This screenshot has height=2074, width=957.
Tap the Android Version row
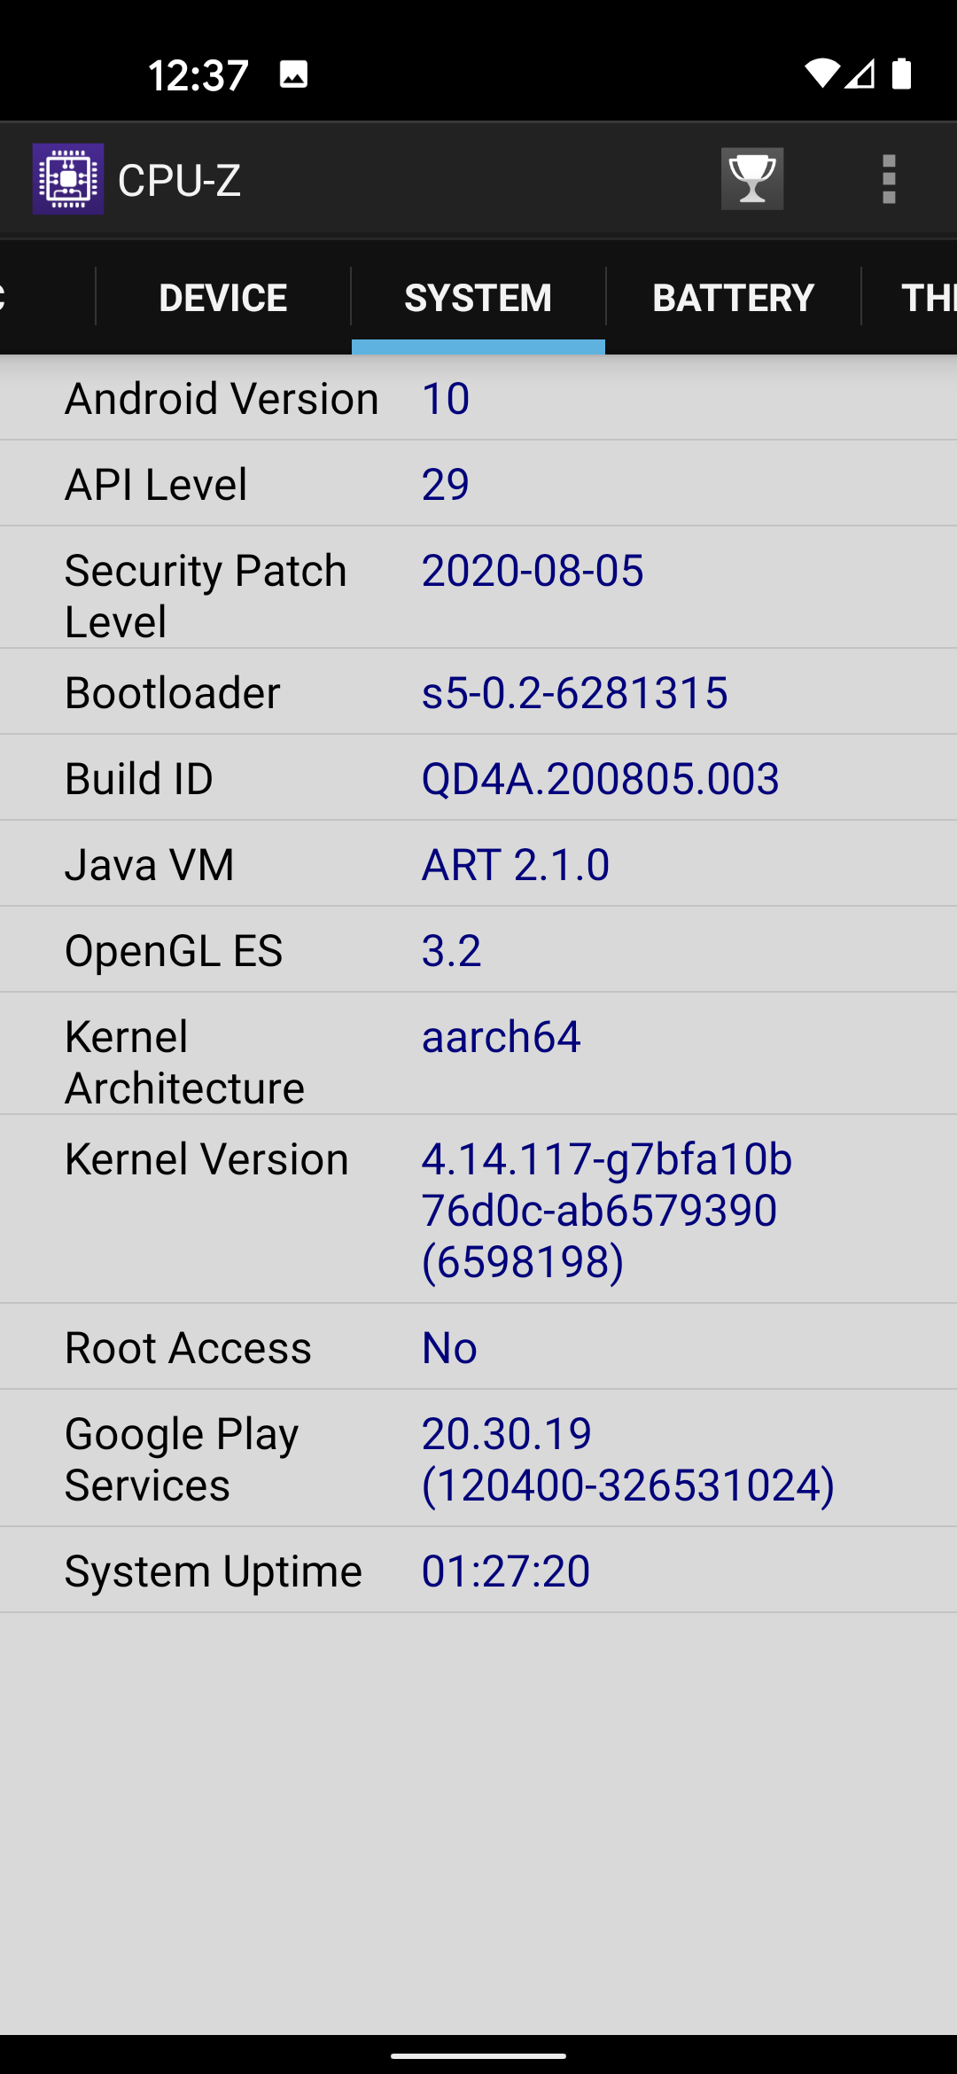point(478,398)
